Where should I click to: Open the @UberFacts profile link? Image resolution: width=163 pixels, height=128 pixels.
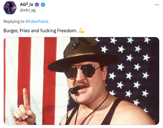37,21
